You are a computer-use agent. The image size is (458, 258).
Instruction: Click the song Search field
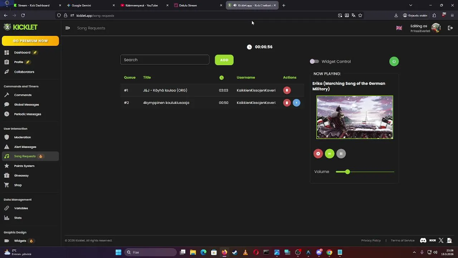(x=165, y=60)
